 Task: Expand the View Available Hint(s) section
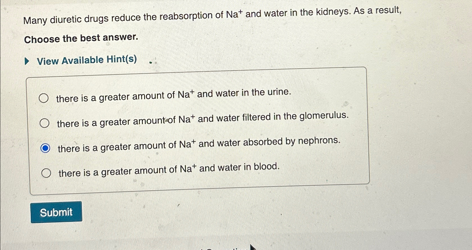(x=85, y=60)
